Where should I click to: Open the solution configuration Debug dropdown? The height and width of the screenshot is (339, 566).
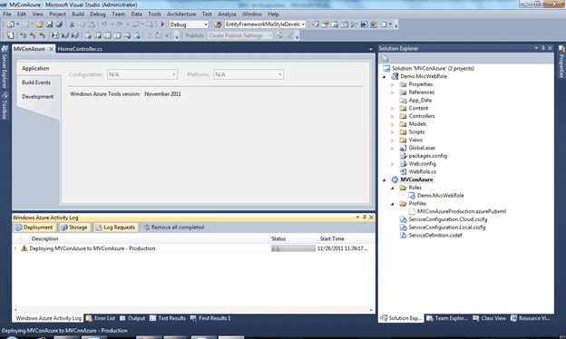pyautogui.click(x=189, y=24)
